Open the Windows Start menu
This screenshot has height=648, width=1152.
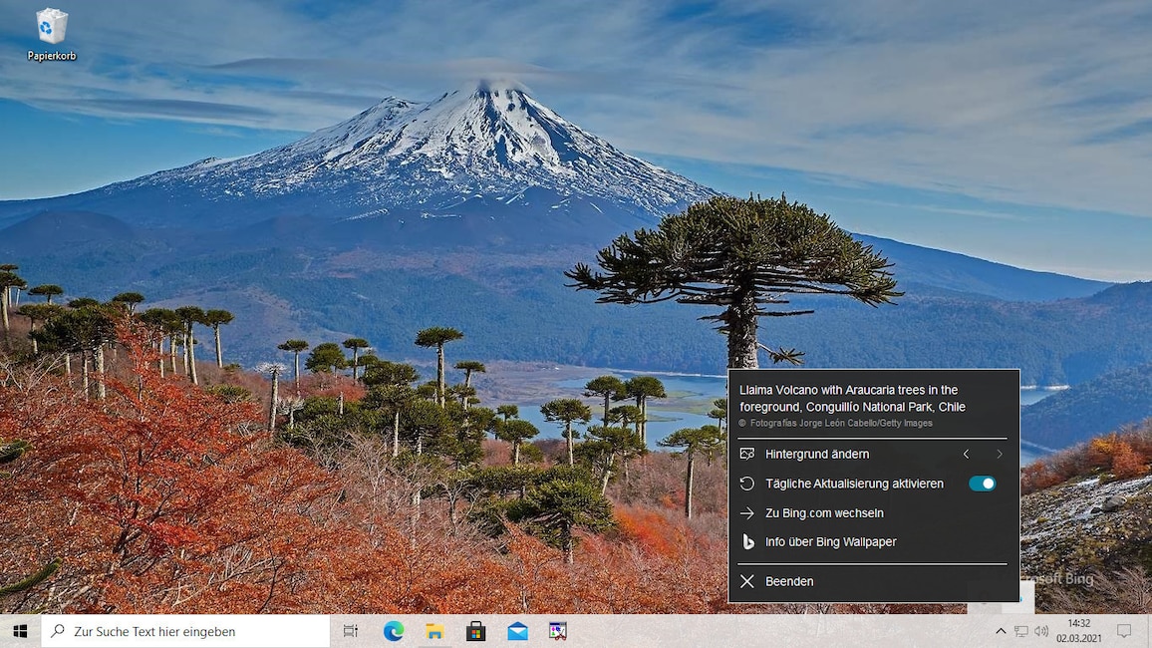coord(20,631)
